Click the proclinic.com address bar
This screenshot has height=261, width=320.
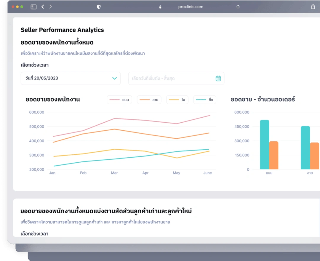(x=191, y=7)
